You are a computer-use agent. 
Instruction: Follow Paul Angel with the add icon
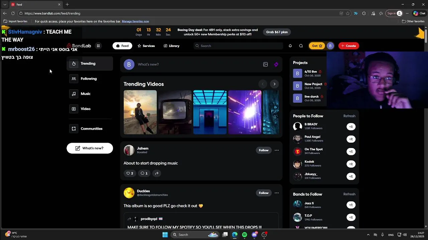pyautogui.click(x=351, y=139)
